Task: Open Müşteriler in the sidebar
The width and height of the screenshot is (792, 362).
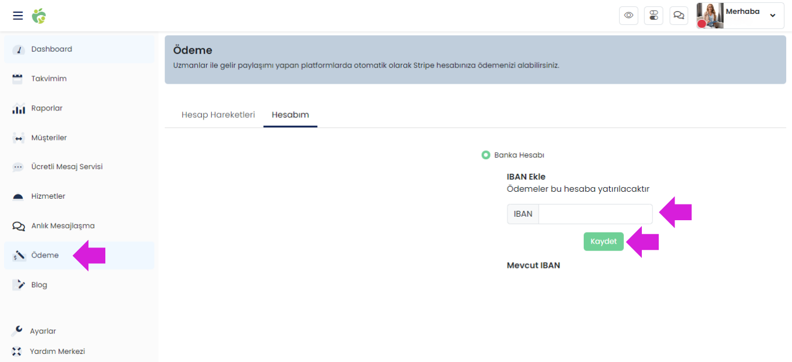Action: tap(49, 138)
